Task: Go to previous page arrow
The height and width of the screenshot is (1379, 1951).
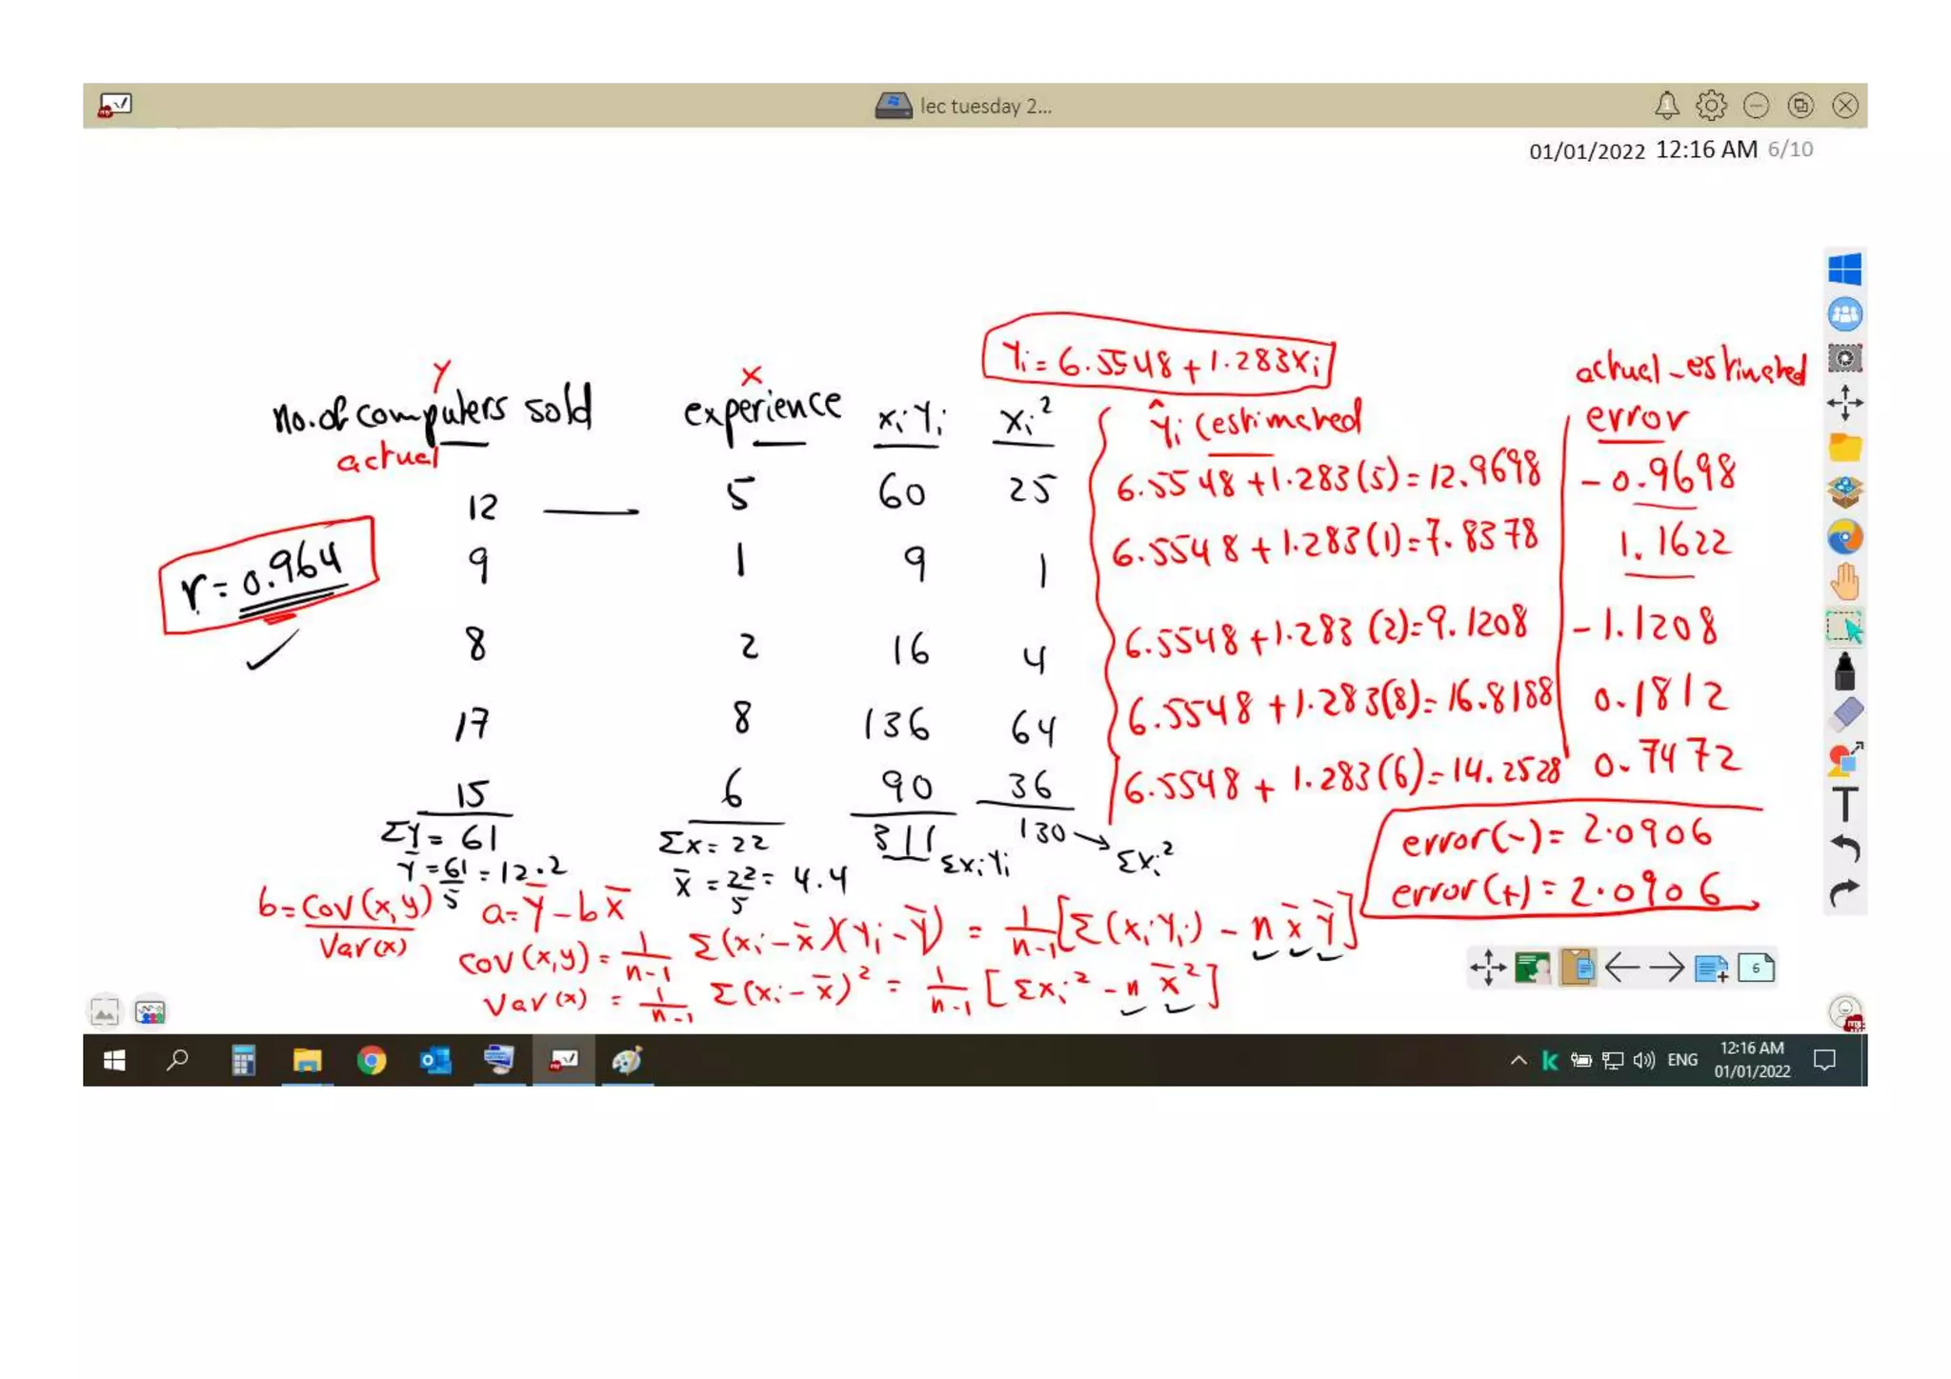Action: point(1621,969)
